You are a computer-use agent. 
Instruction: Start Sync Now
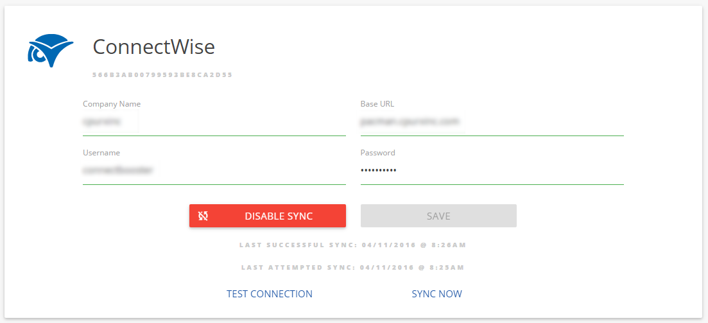(436, 293)
